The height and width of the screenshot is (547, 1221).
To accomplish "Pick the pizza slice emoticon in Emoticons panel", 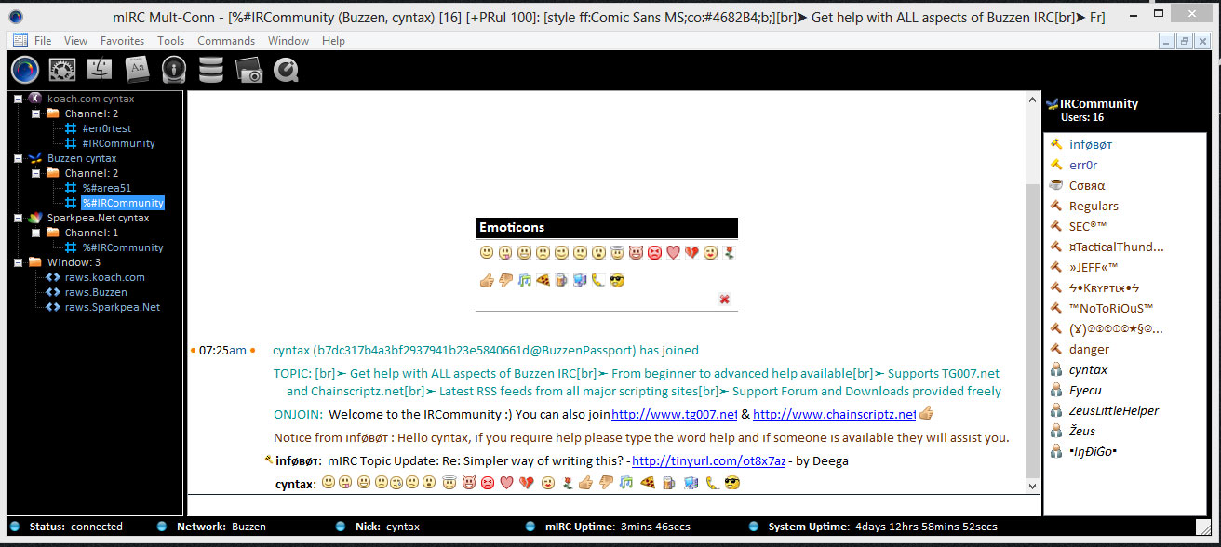I will pyautogui.click(x=543, y=280).
